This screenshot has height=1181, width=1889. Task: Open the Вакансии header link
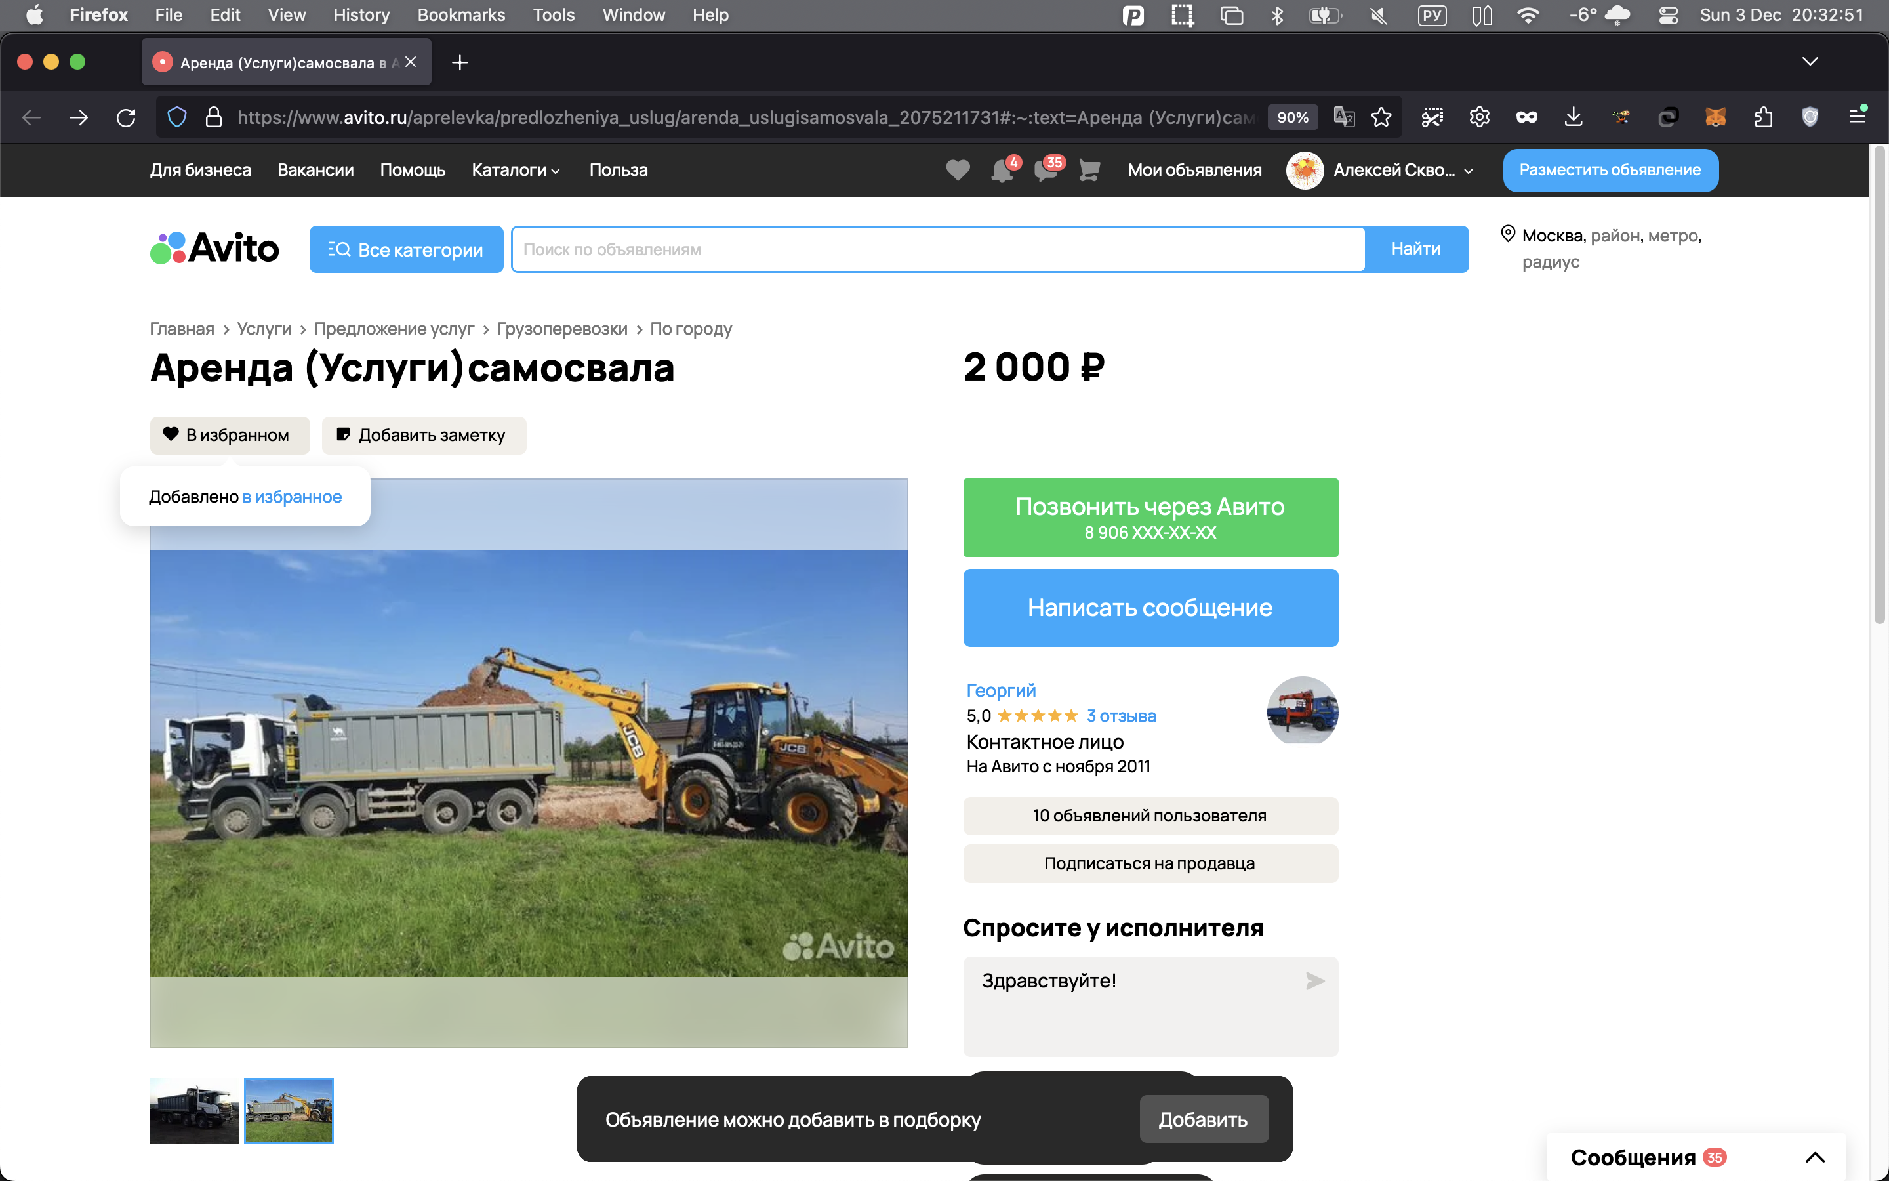coord(315,171)
